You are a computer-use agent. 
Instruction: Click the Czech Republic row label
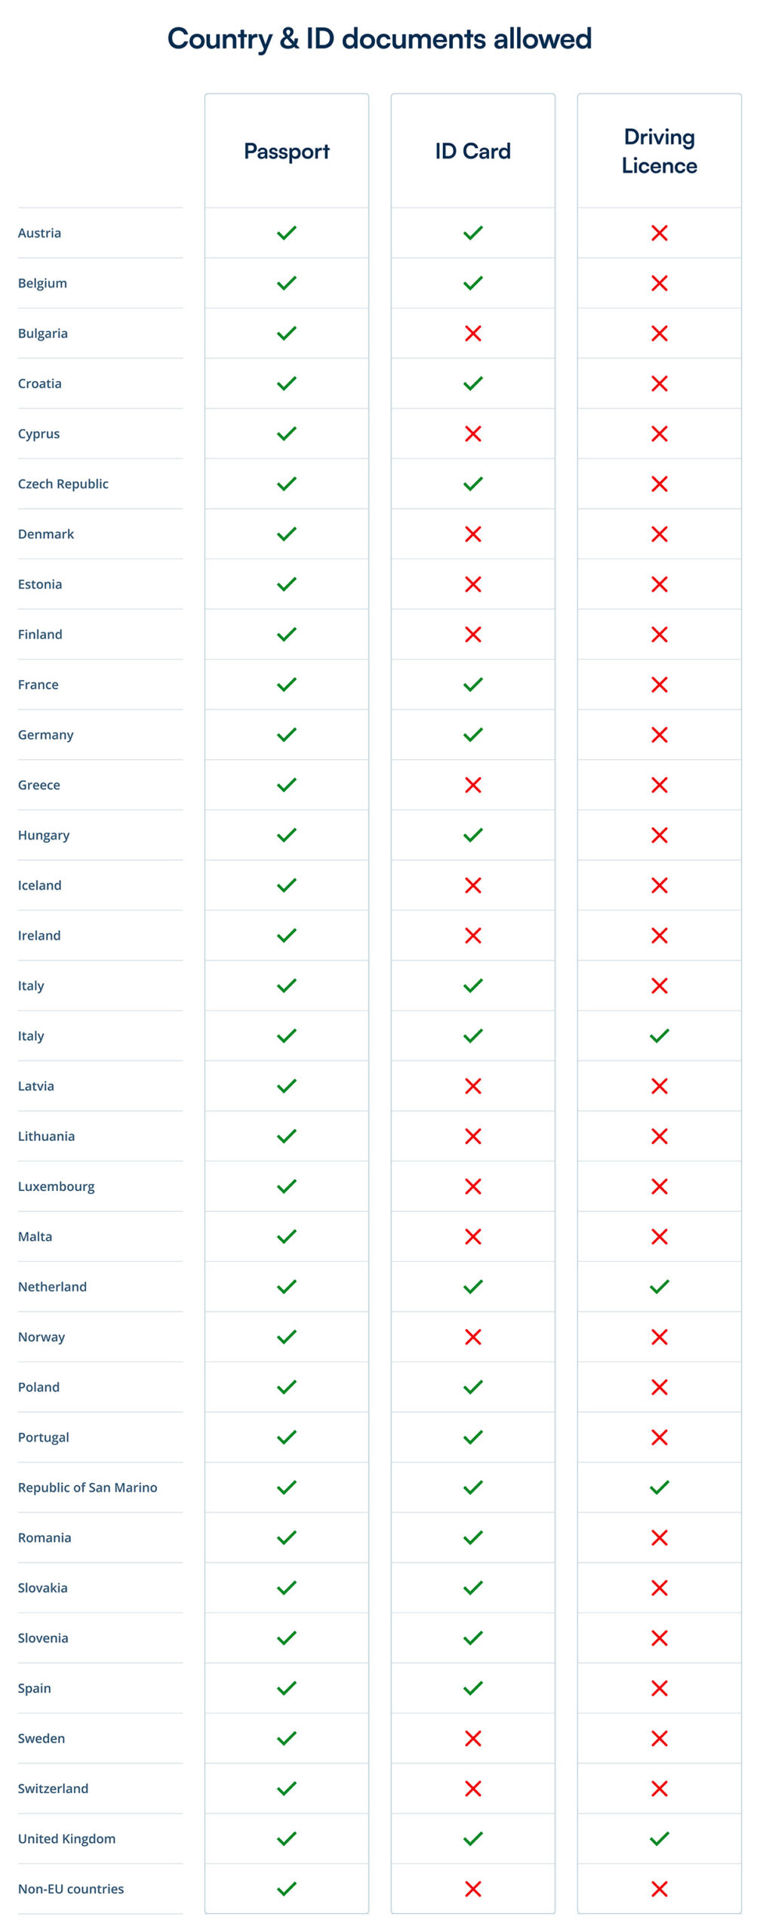[x=63, y=484]
